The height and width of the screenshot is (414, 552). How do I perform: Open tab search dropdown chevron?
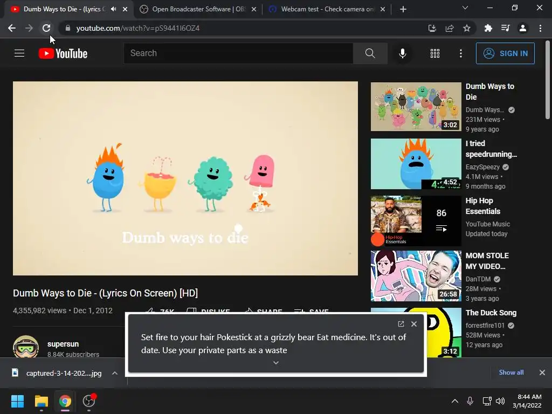tap(465, 8)
